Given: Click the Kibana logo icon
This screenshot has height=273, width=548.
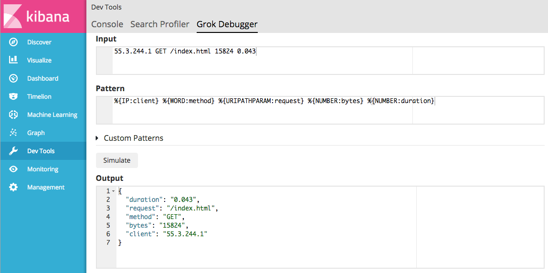Looking at the screenshot, I should click(13, 16).
